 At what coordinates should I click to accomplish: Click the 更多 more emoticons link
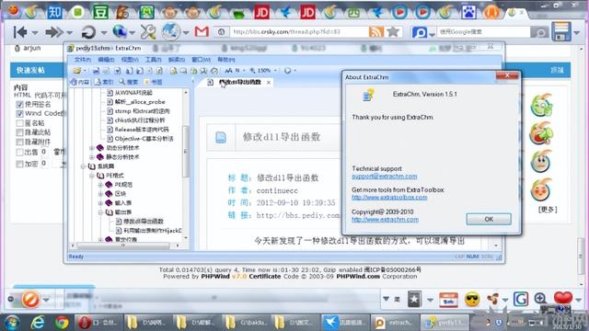[x=548, y=210]
